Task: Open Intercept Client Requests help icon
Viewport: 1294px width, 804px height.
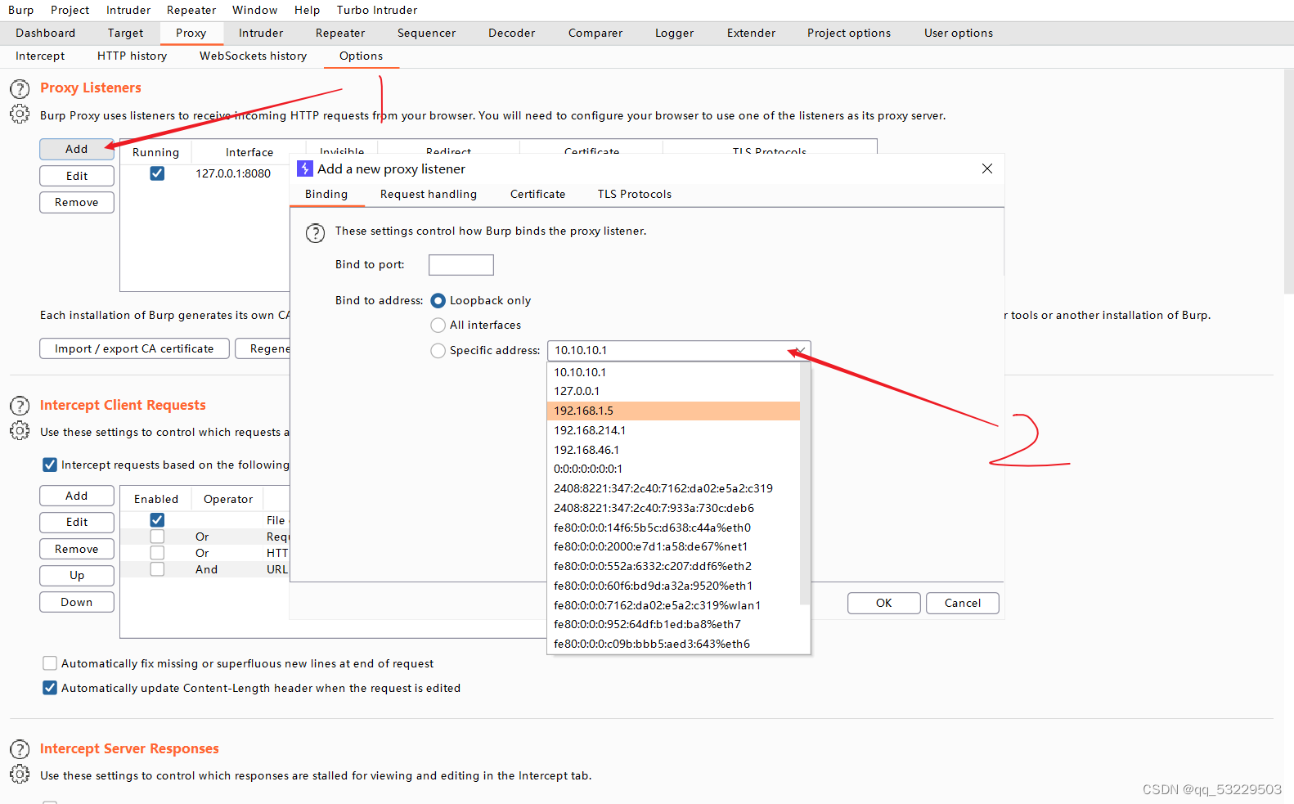Action: (x=20, y=406)
